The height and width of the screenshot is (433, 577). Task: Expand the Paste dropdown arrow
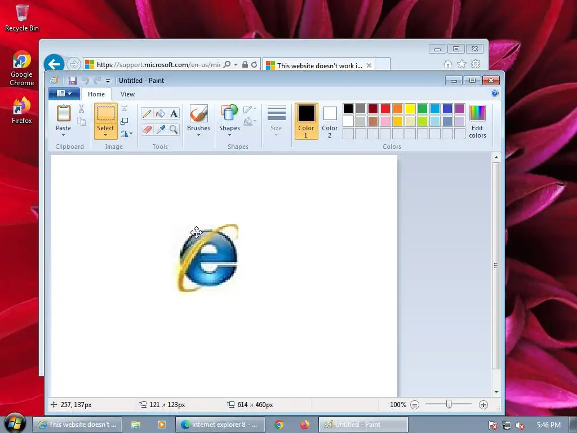[x=63, y=135]
